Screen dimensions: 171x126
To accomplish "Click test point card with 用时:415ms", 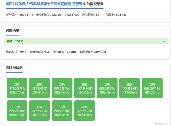I will pos(39,88).
